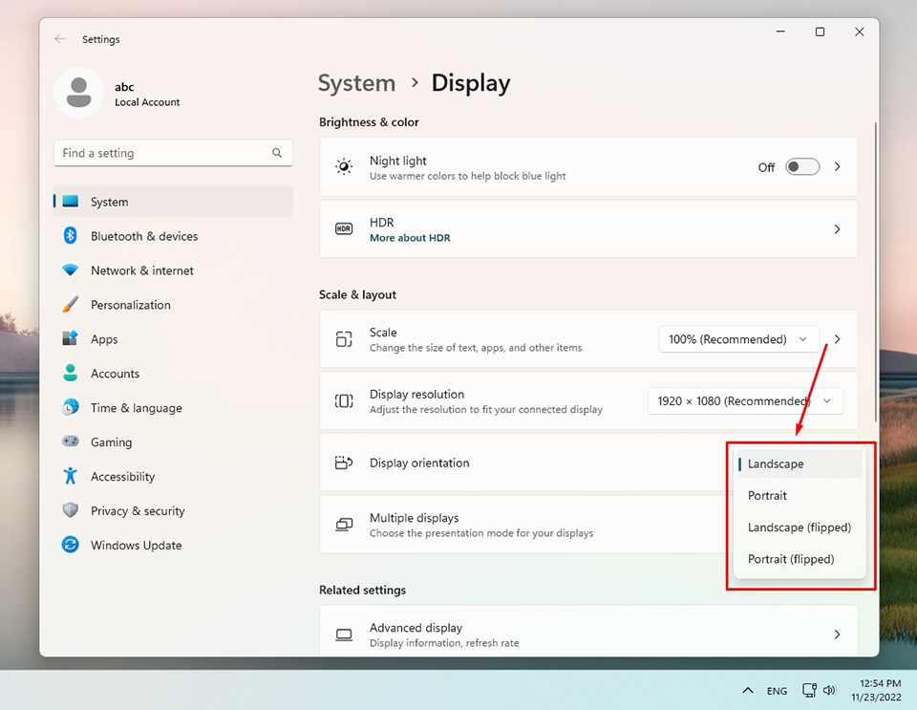
Task: Click the Multiple displays monitor icon
Action: click(x=344, y=524)
